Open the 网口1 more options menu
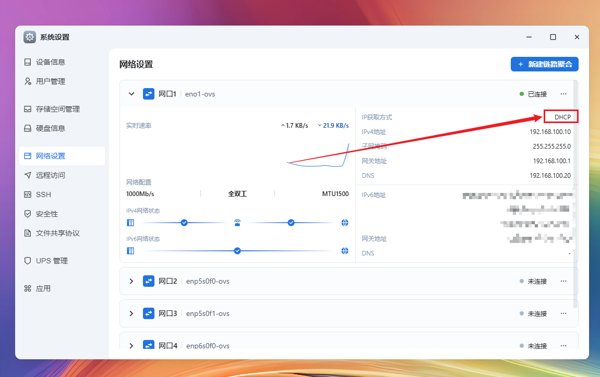The image size is (600, 377). tap(563, 94)
